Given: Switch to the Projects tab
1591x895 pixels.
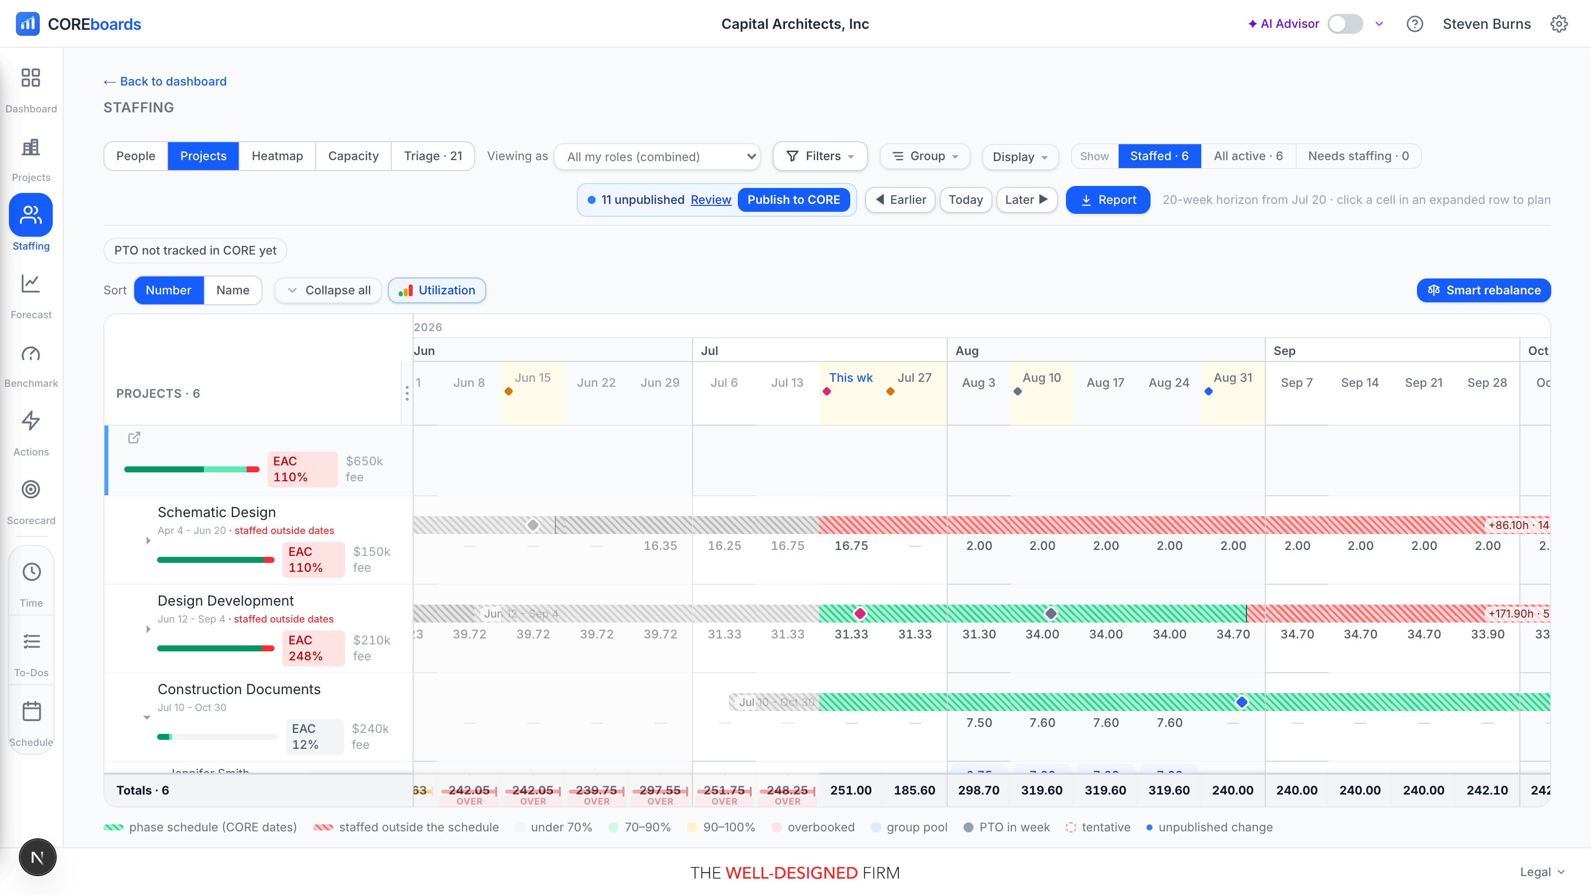Looking at the screenshot, I should point(203,156).
